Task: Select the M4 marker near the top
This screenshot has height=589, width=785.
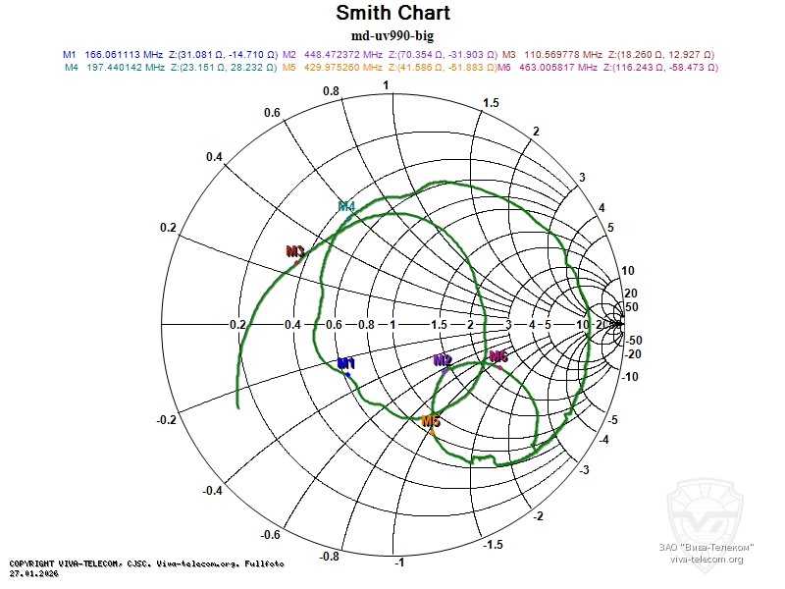Action: click(x=346, y=207)
